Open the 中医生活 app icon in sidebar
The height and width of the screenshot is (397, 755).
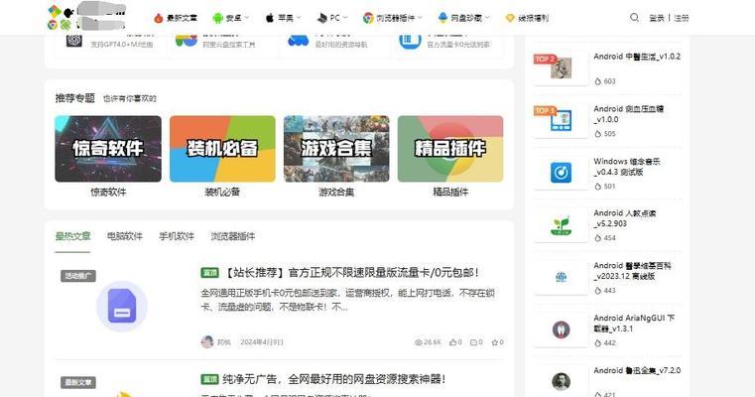click(x=561, y=67)
